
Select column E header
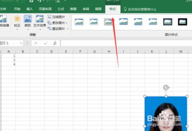[66, 51]
